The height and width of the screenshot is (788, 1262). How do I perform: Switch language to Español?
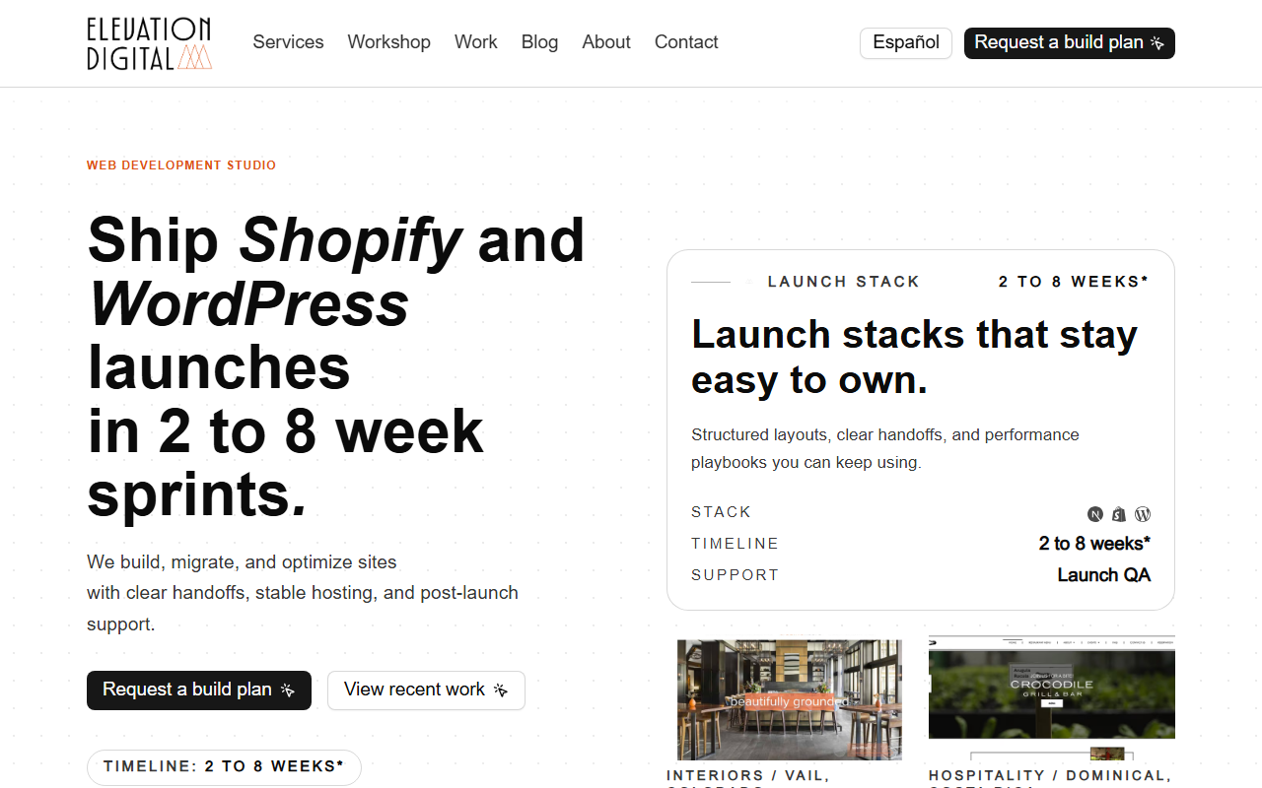tap(906, 43)
